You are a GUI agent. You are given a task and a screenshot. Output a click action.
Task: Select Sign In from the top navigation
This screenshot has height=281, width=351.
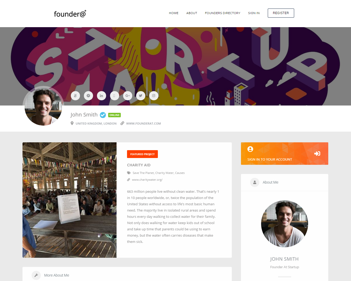[254, 13]
